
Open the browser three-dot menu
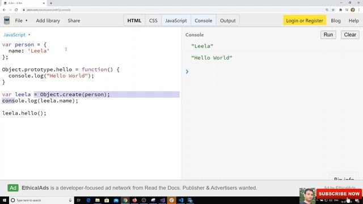tap(359, 10)
